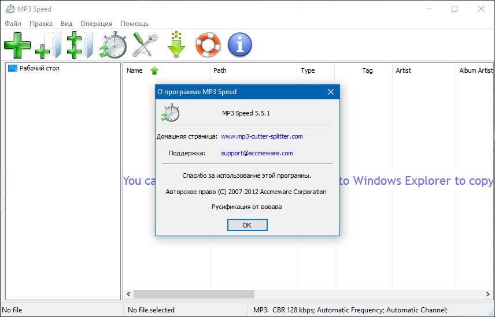Image resolution: width=495 pixels, height=317 pixels.
Task: Click the MP3 CBR 128 kbps status text
Action: click(350, 310)
